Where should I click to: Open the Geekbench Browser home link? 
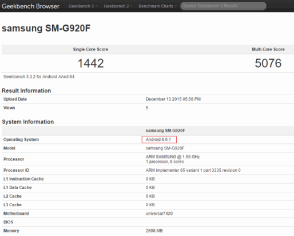coord(30,6)
